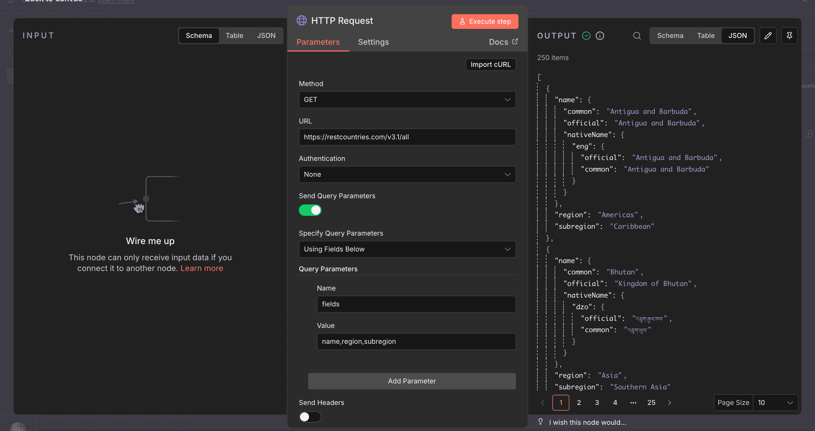Click the "eng" nativeName key
The width and height of the screenshot is (815, 431).
tap(582, 146)
